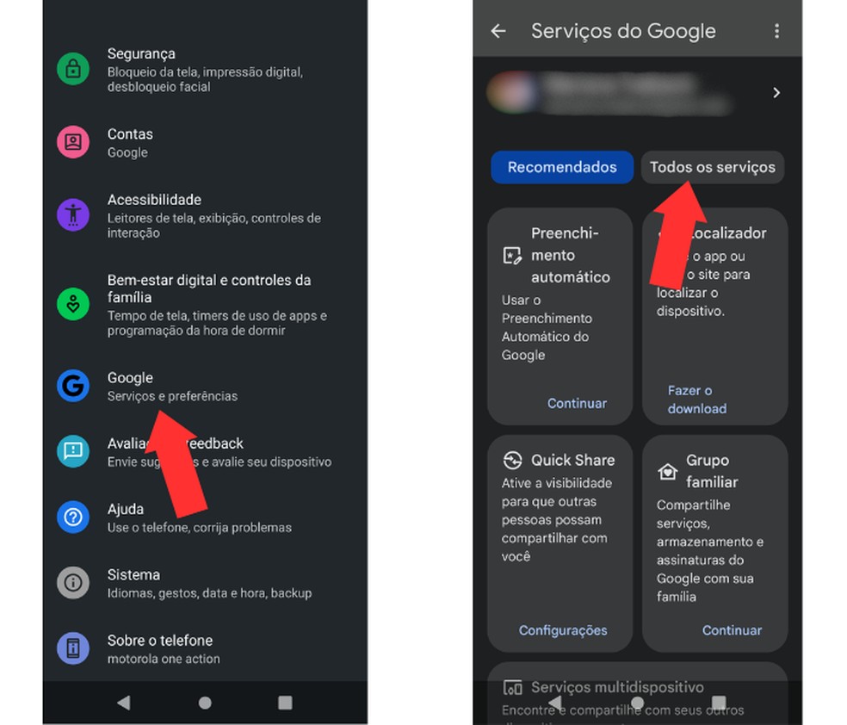Tap the green Segurança lock icon
Image resolution: width=847 pixels, height=725 pixels.
pos(73,69)
